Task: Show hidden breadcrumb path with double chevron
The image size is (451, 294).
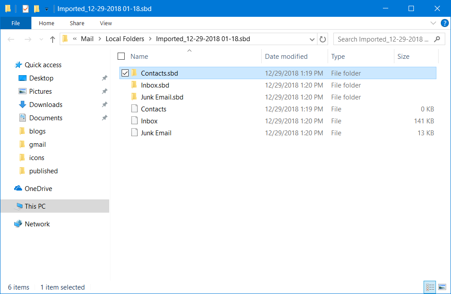Action: point(75,39)
